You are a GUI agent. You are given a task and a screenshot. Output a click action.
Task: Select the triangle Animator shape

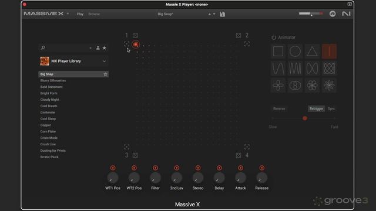(312, 52)
